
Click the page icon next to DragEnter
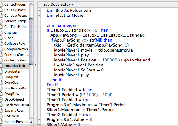click(x=1, y=71)
